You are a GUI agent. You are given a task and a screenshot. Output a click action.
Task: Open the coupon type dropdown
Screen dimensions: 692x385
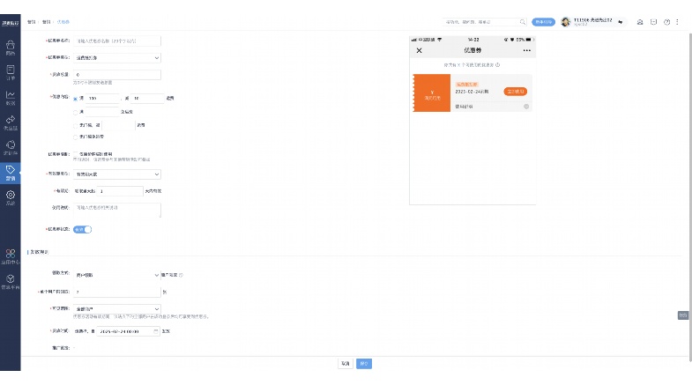[117, 58]
